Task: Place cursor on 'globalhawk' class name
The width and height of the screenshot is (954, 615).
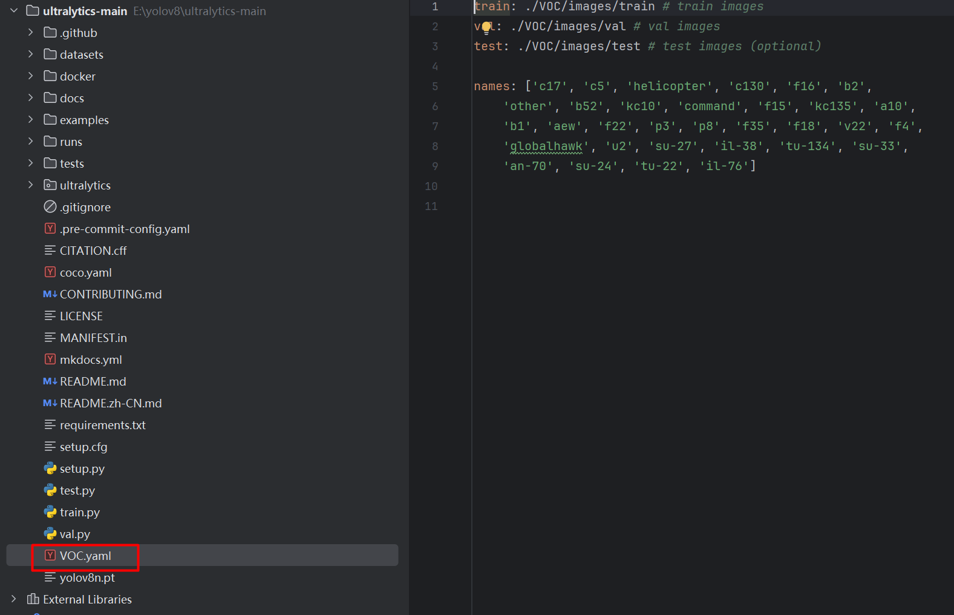Action: (x=546, y=146)
